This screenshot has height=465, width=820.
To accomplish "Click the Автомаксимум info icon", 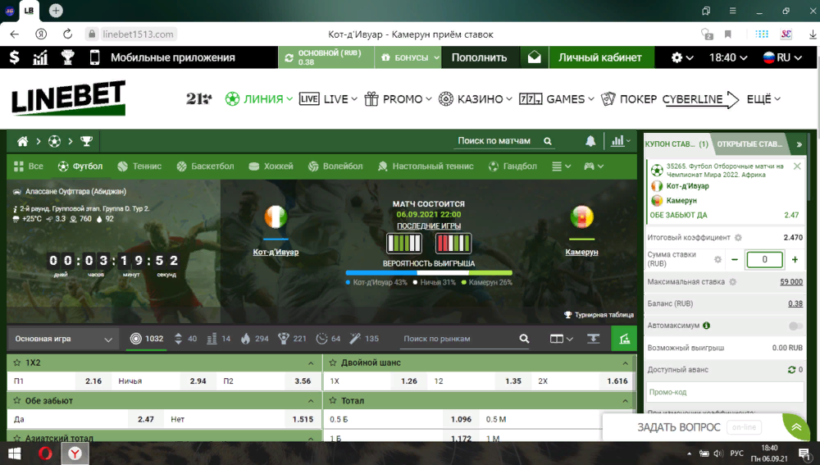I will click(x=707, y=326).
